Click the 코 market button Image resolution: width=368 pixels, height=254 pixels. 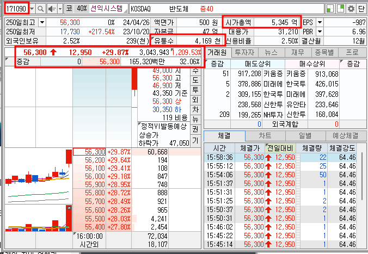pyautogui.click(x=69, y=9)
